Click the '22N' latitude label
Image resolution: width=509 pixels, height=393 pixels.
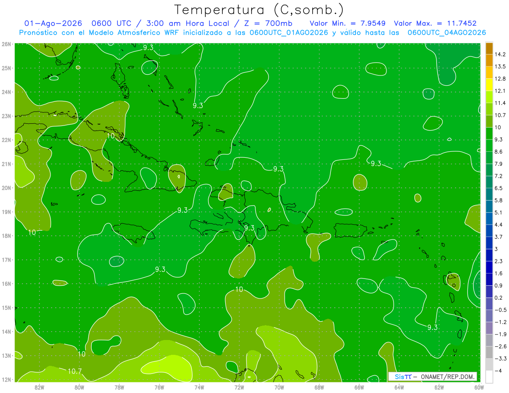(x=6, y=140)
